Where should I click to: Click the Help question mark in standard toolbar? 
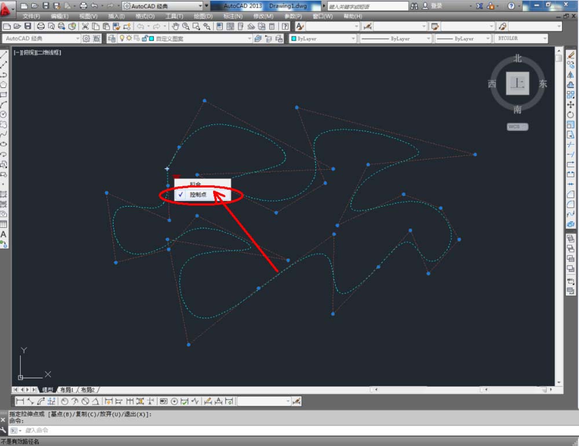tap(285, 26)
